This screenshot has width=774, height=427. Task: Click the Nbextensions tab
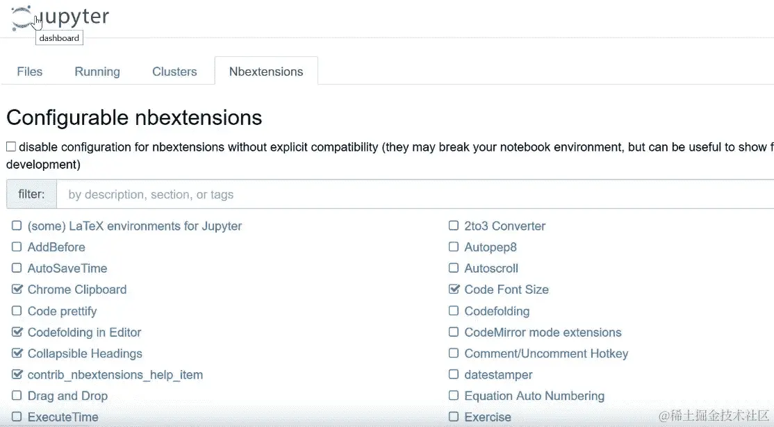pos(266,72)
